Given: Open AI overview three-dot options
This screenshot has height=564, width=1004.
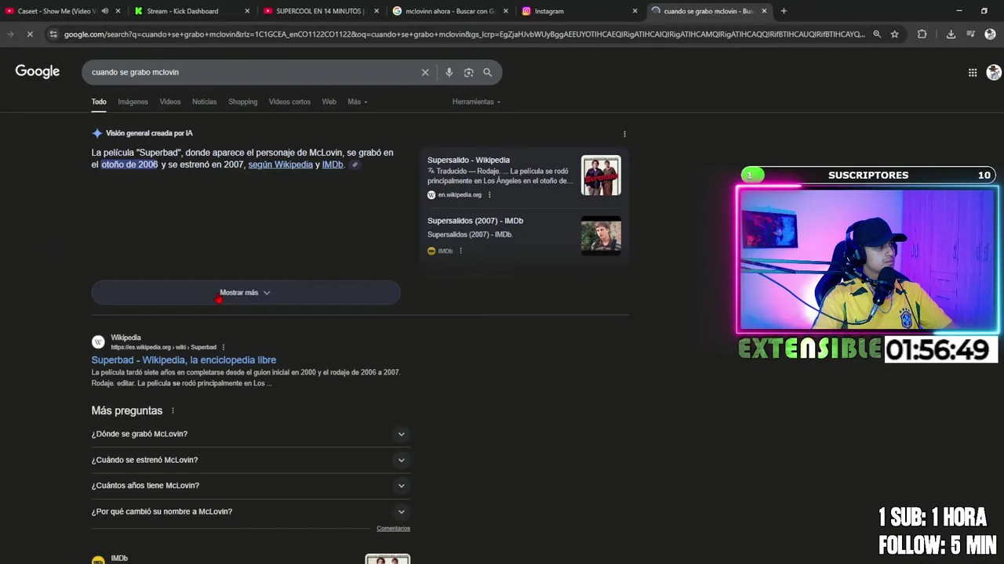Looking at the screenshot, I should 624,134.
